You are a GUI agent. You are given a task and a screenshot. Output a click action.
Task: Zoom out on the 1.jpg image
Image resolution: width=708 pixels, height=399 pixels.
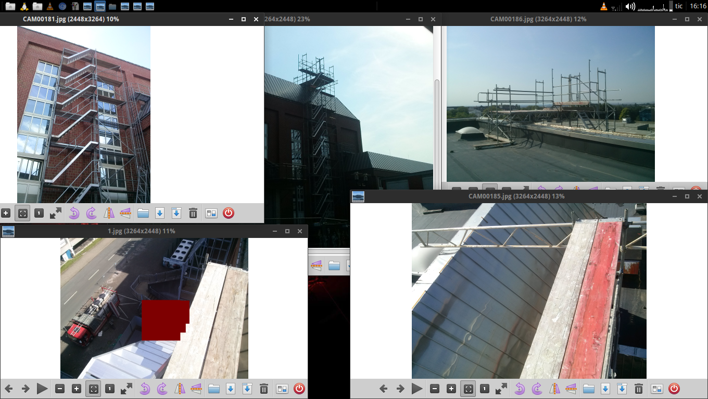pos(60,389)
